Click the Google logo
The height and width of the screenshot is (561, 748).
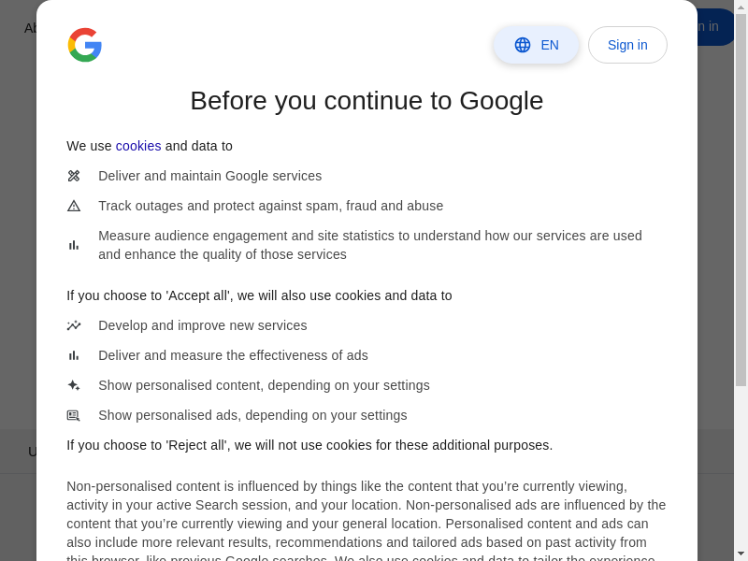[x=84, y=45]
